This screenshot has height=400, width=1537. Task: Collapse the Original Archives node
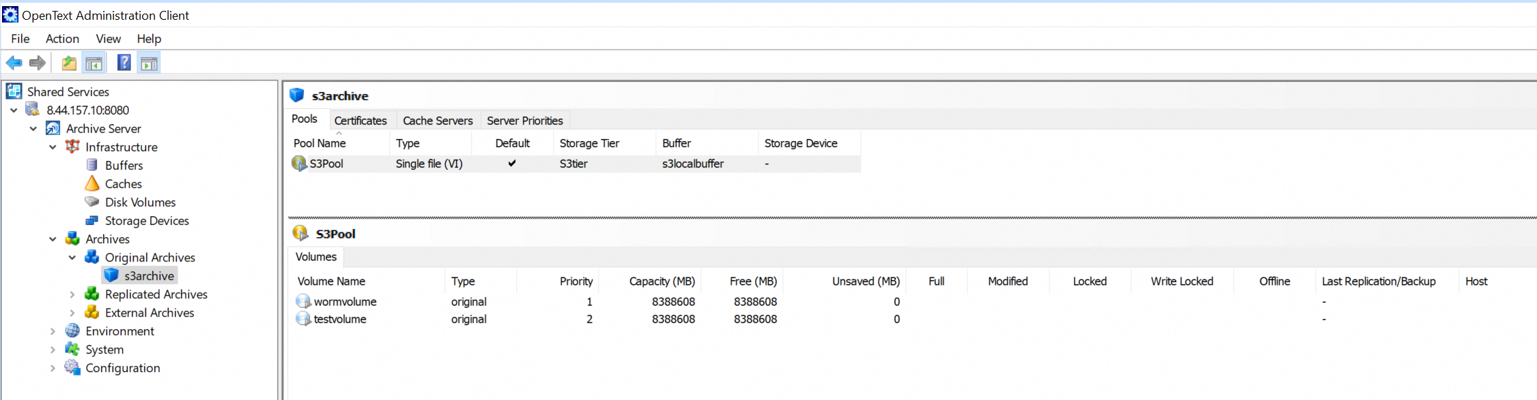tap(72, 257)
